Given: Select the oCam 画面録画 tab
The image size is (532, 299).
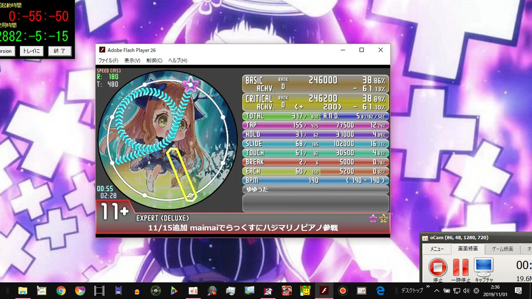Looking at the screenshot, I should pos(468,249).
